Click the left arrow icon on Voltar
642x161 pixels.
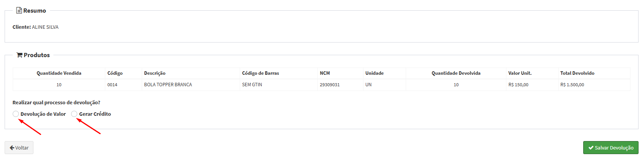[12, 148]
